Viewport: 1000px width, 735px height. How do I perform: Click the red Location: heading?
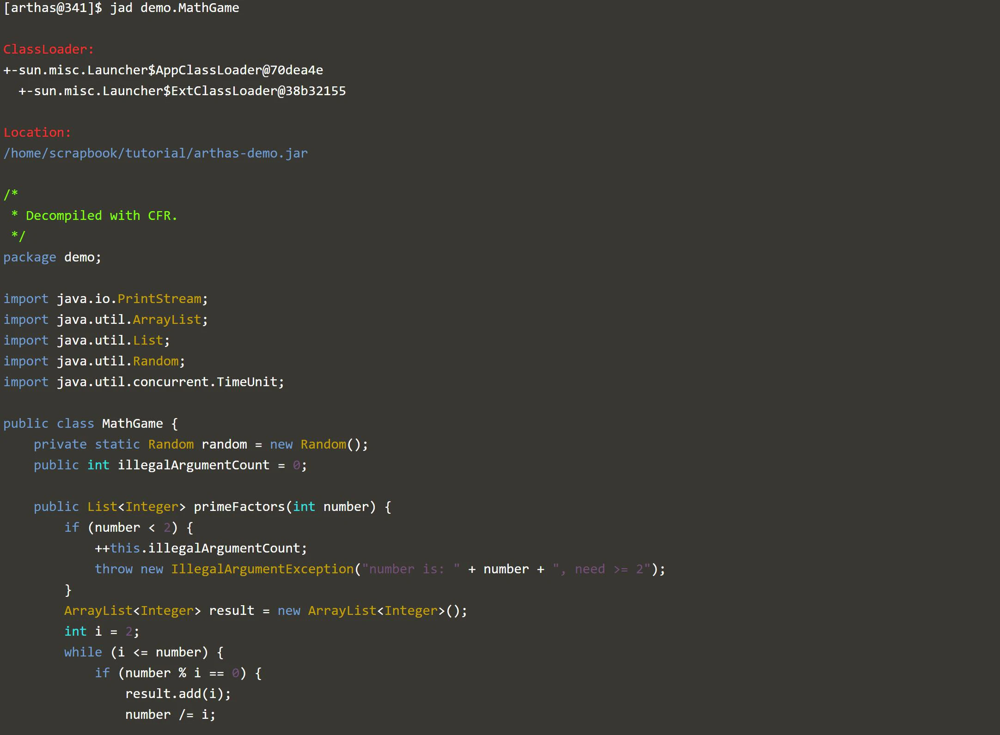tap(37, 133)
